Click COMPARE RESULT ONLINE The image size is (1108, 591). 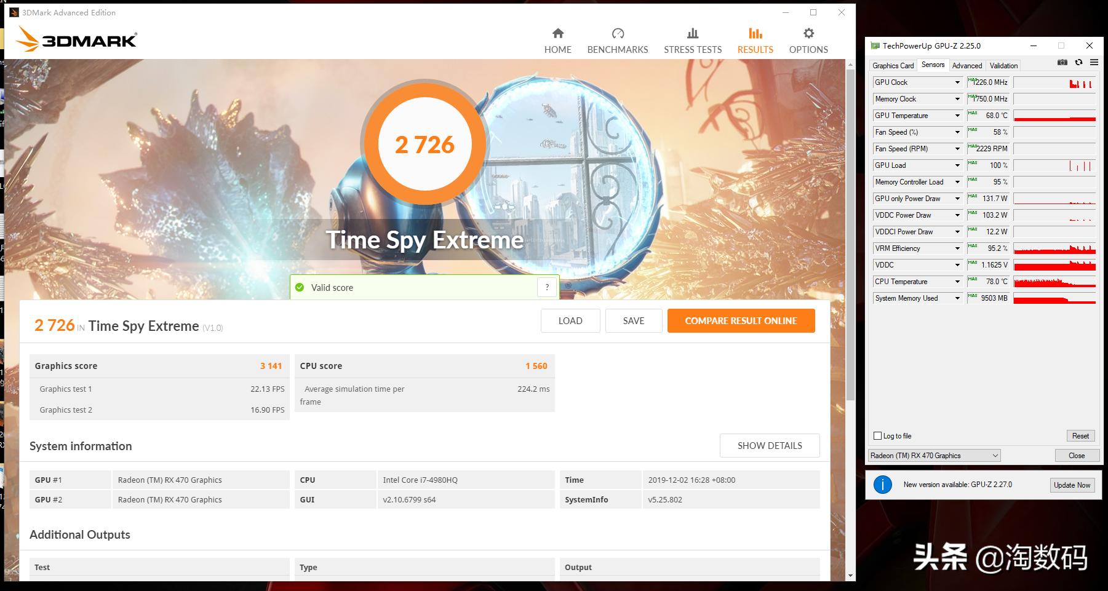coord(741,320)
